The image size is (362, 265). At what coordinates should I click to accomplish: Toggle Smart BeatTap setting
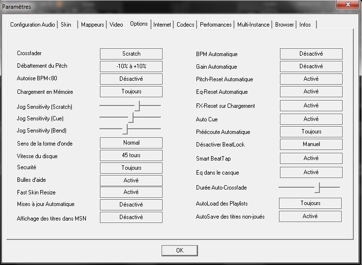click(x=311, y=159)
